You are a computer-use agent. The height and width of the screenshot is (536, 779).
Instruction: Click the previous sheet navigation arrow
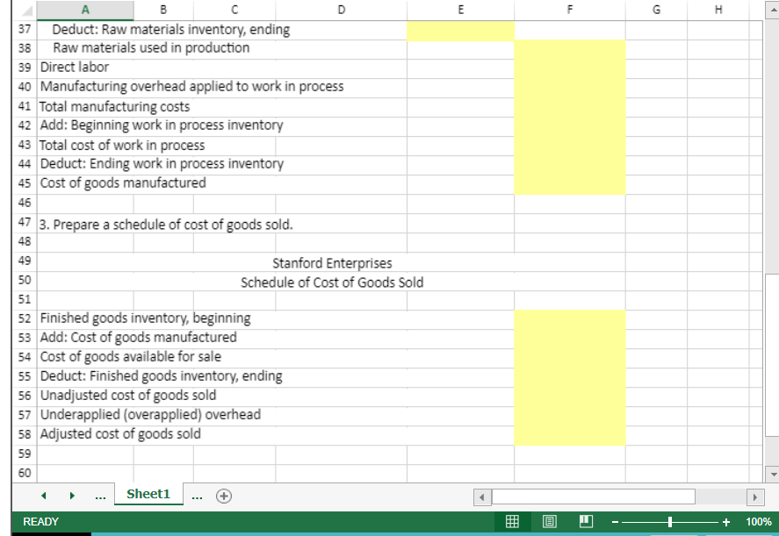[x=42, y=495]
